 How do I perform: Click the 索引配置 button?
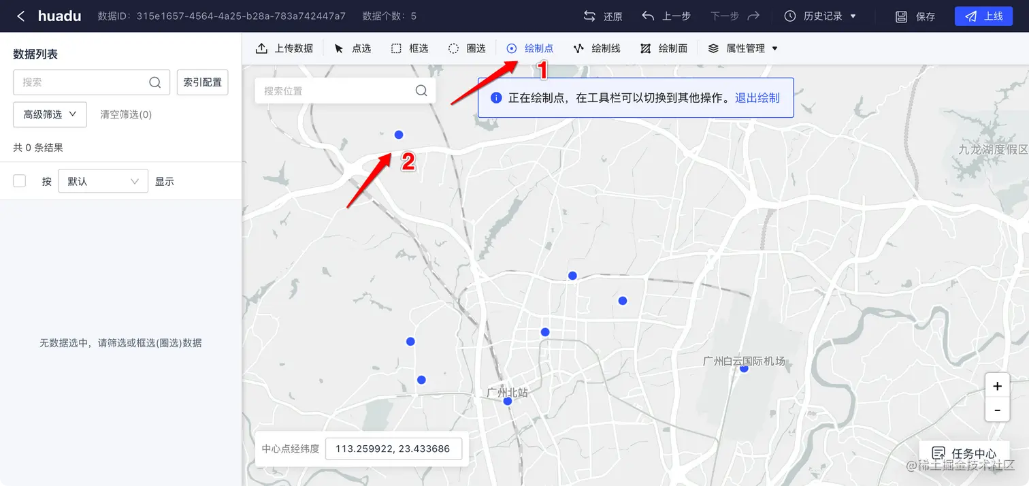pyautogui.click(x=202, y=82)
